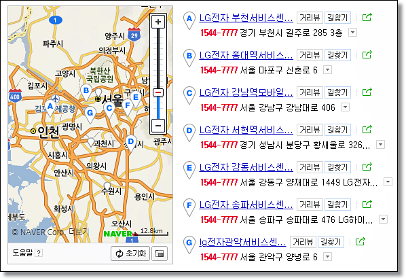406x280 pixels.
Task: Click the list pin icon A
Action: [189, 20]
